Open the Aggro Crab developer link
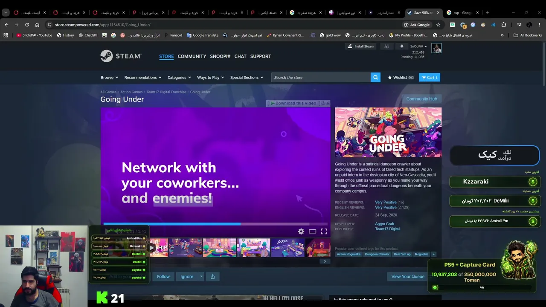 (x=384, y=224)
